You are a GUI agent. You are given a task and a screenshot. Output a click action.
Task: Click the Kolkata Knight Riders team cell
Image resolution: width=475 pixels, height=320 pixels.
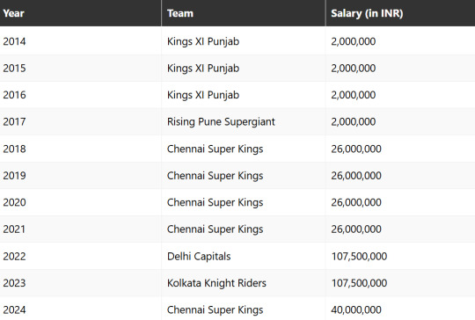pyautogui.click(x=216, y=283)
